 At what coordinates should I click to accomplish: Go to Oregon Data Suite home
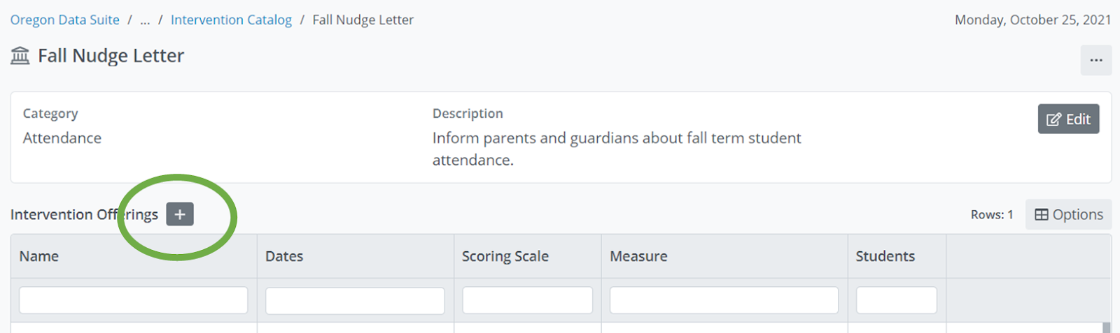point(64,20)
